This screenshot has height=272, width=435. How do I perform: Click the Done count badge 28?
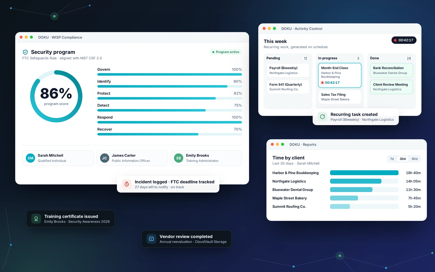pos(409,58)
